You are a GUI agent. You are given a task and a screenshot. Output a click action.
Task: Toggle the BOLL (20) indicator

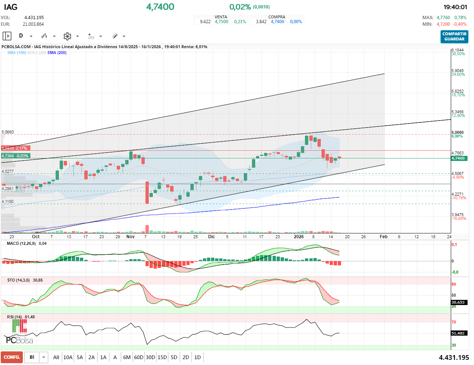pyautogui.click(x=36, y=53)
